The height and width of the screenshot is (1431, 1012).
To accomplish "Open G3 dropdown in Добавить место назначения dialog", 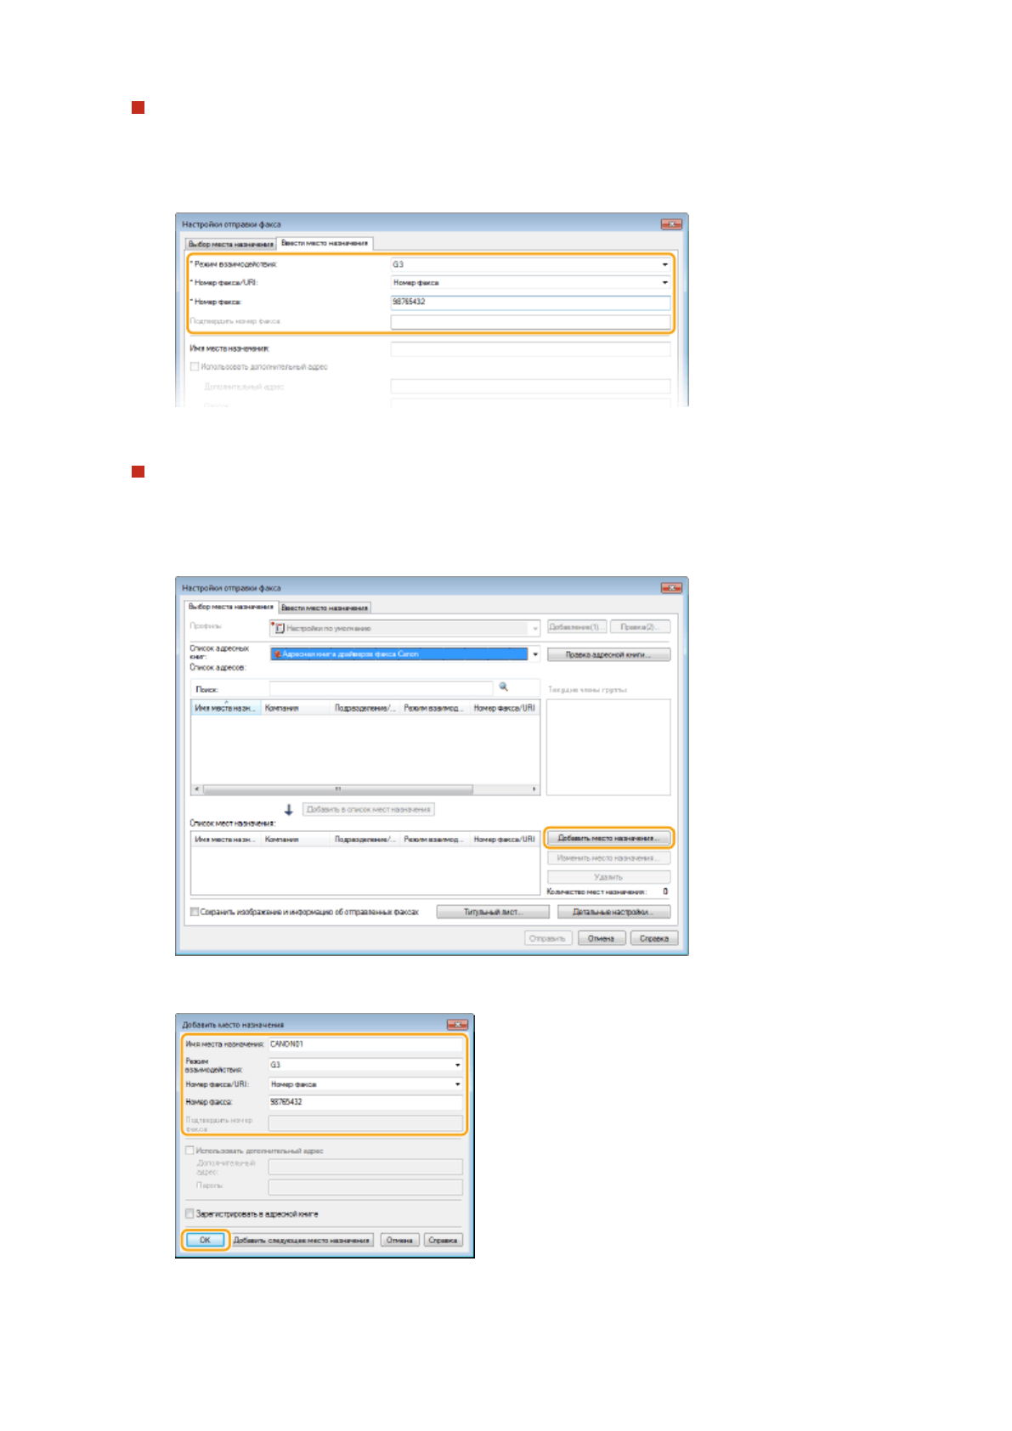I will pyautogui.click(x=457, y=1065).
